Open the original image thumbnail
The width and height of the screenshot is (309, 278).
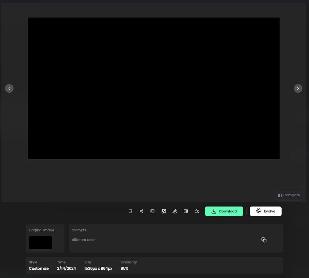click(41, 243)
